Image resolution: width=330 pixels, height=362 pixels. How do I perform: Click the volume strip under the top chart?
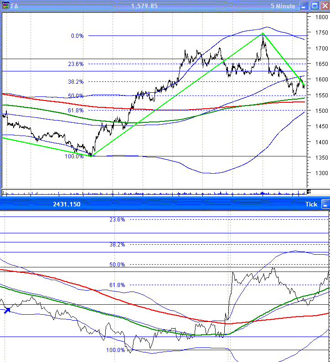pyautogui.click(x=154, y=192)
